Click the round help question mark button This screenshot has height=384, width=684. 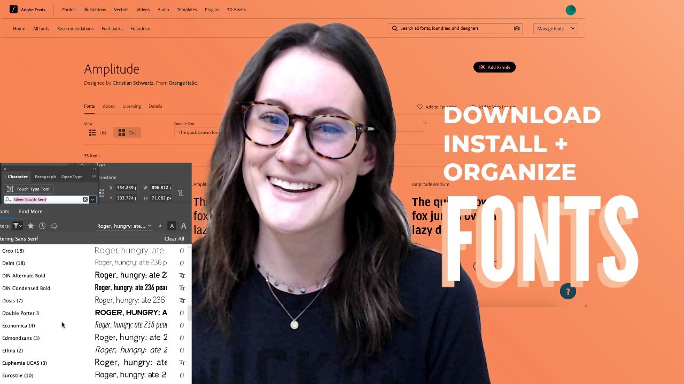click(568, 292)
